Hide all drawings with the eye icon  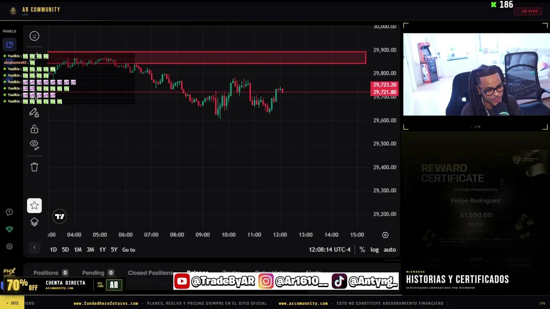(34, 145)
